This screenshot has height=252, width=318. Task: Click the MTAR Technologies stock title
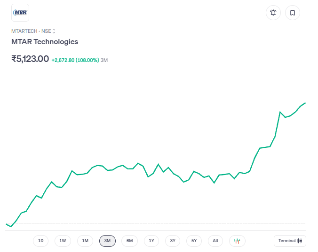coord(45,42)
